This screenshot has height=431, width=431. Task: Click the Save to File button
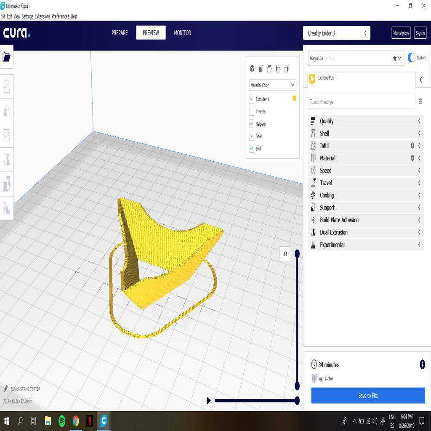368,395
